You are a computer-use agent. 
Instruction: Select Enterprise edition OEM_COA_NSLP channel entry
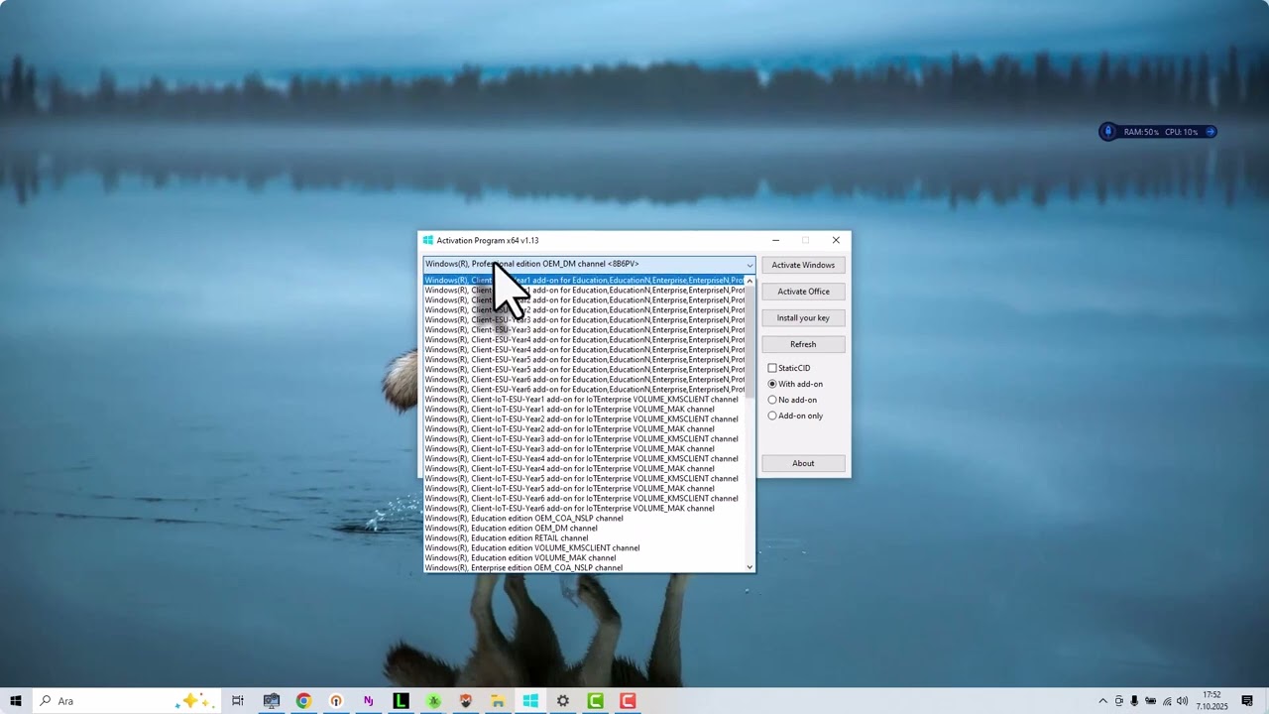(584, 568)
